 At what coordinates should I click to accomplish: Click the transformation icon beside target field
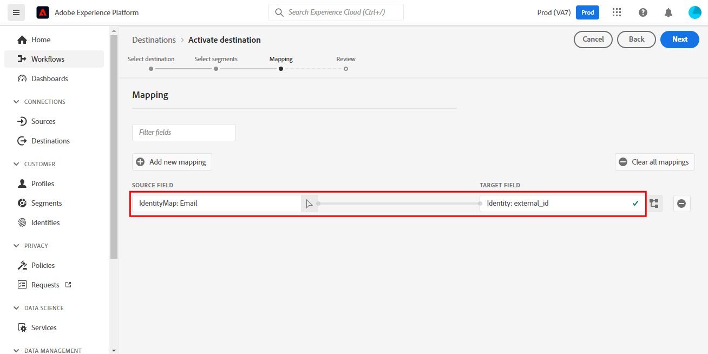pyautogui.click(x=654, y=204)
